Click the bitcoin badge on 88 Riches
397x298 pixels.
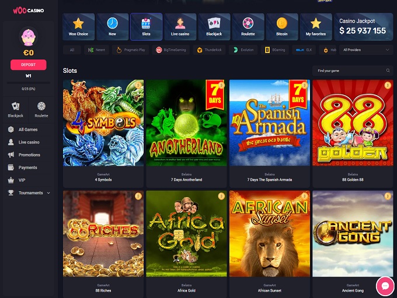coord(138,196)
